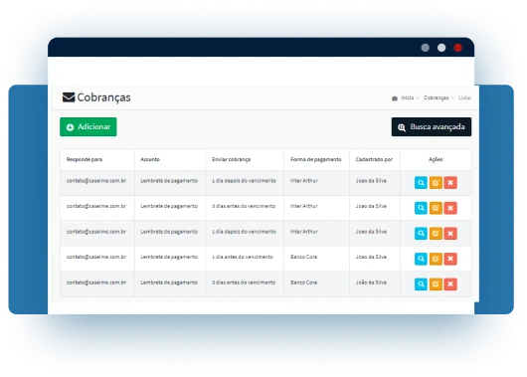Click the white window dot

(x=441, y=48)
